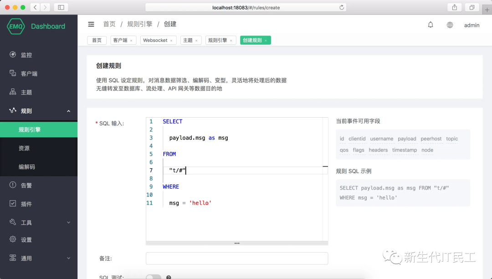This screenshot has height=279, width=492.
Task: Click into the 备注 input field
Action: (237, 258)
